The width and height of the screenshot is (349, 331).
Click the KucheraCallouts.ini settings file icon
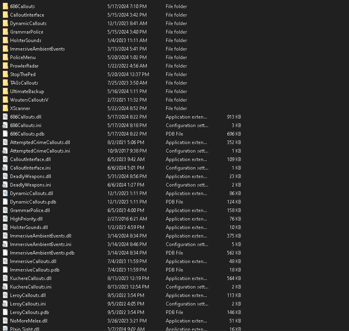tap(5, 287)
